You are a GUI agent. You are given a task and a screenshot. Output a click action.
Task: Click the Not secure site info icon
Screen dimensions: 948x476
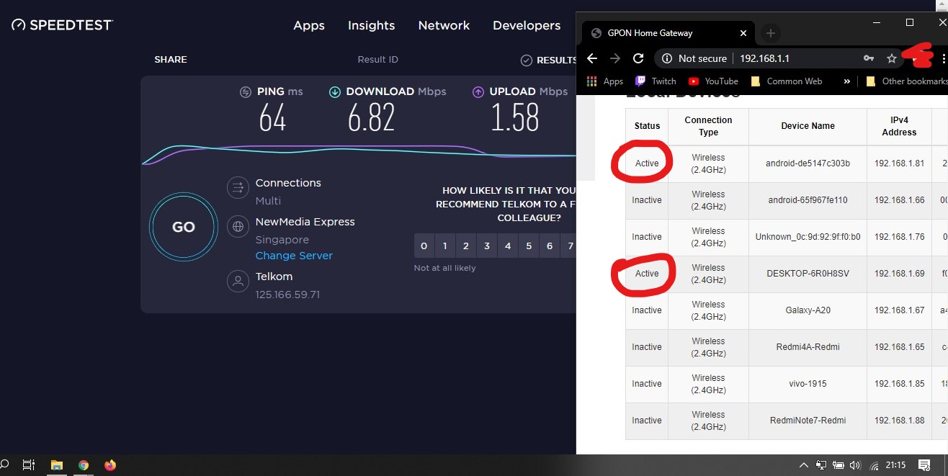click(x=667, y=58)
